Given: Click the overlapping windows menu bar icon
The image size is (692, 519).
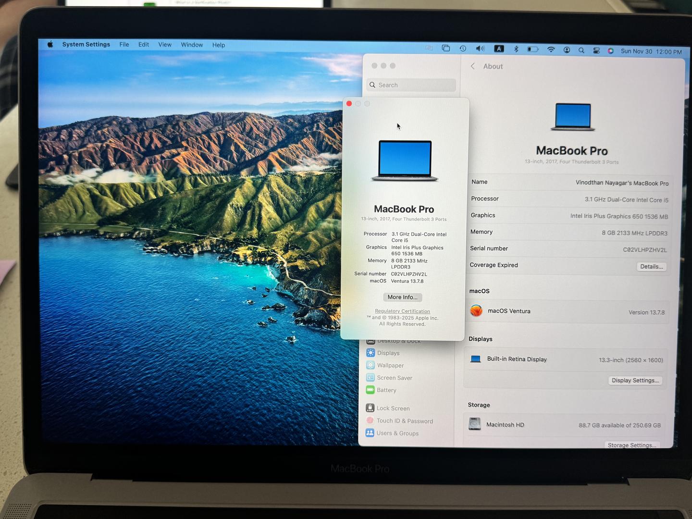Looking at the screenshot, I should coord(446,48).
